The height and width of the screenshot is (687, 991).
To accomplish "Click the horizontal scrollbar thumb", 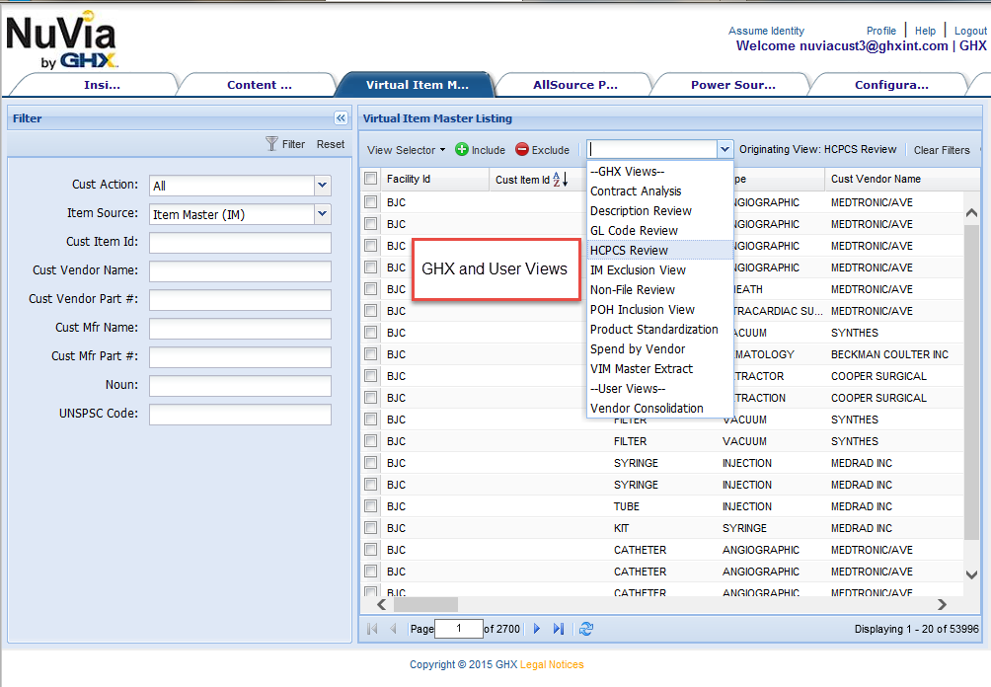I will coord(426,604).
